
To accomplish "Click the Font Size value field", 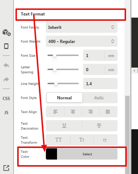I will [94, 55].
